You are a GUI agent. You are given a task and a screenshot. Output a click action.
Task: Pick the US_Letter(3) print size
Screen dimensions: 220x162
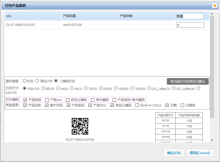point(149,89)
